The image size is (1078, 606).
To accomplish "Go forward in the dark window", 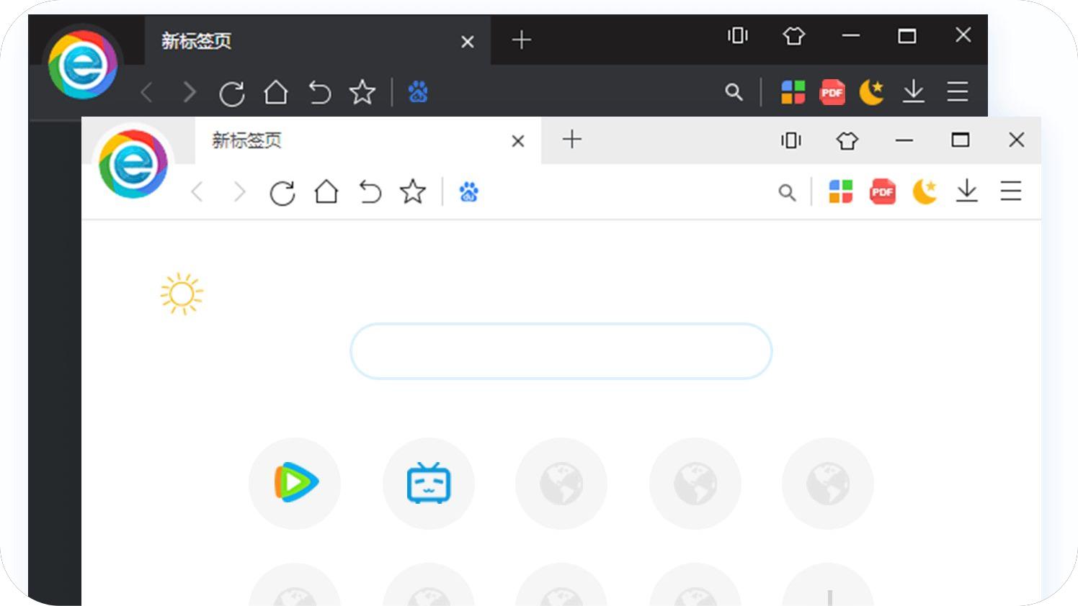I will [x=189, y=92].
